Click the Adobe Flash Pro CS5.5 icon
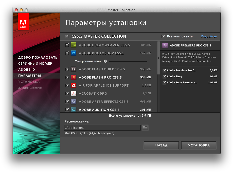This screenshot has height=172, width=233. point(74,77)
